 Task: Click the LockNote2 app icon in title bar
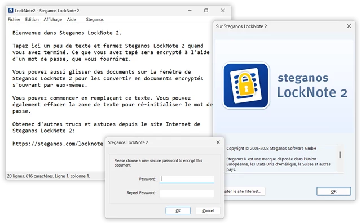pos(11,11)
